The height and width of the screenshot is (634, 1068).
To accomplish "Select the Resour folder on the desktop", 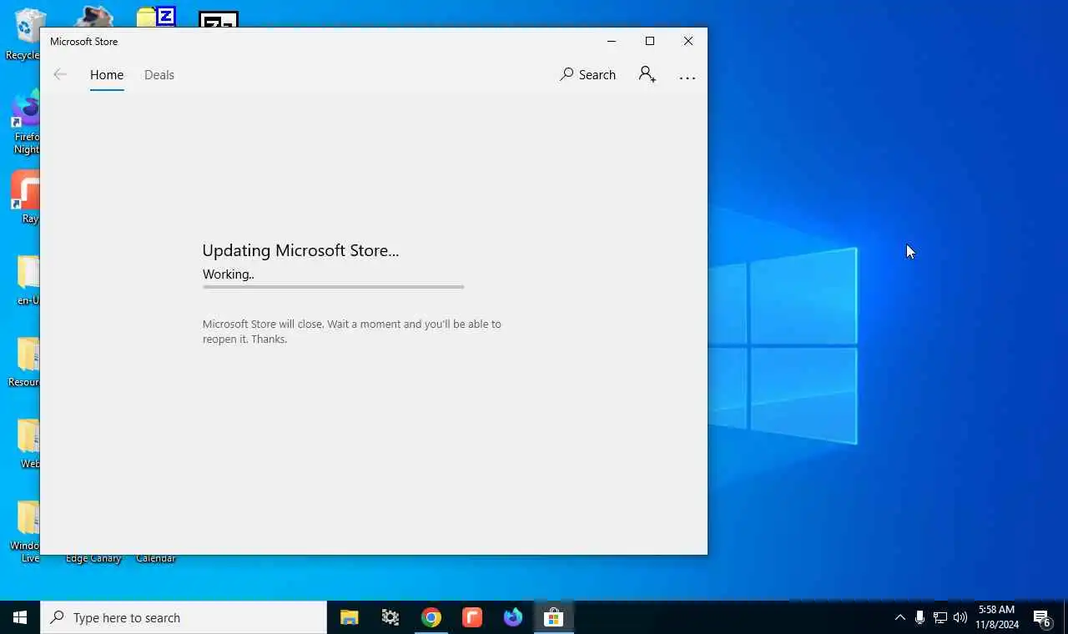I will 25,361.
